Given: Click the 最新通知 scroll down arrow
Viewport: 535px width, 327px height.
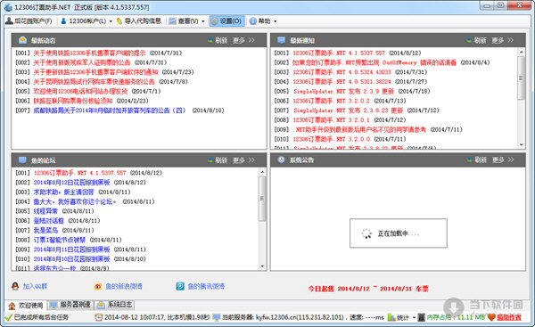Looking at the screenshot, I should pyautogui.click(x=521, y=145).
